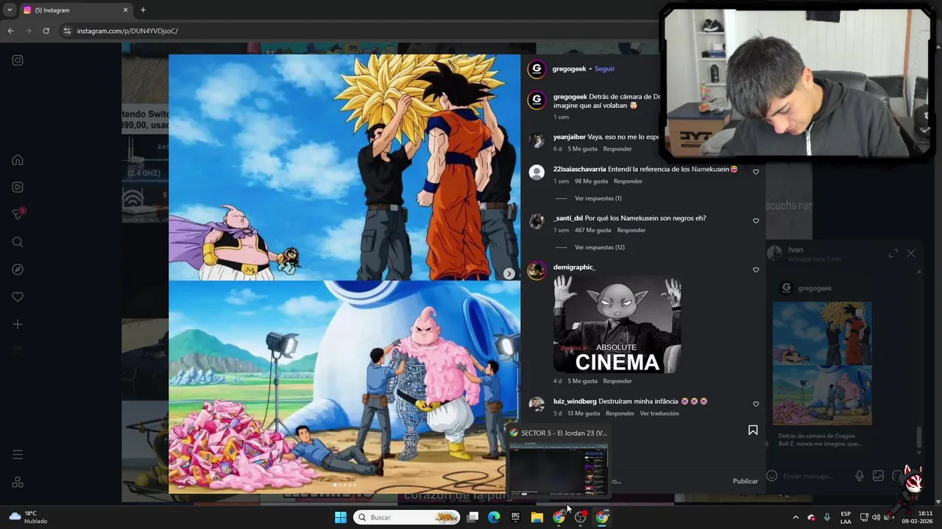The width and height of the screenshot is (942, 529).
Task: Open emoji picker in Ivan chat
Action: tap(771, 476)
